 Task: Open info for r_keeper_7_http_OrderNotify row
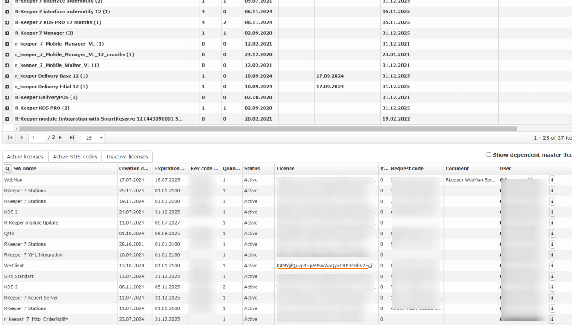pos(552,319)
